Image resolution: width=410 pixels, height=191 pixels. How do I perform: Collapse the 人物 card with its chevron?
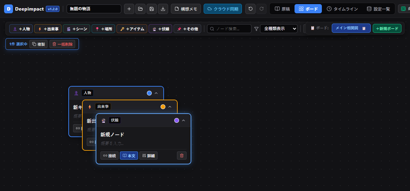pos(156,93)
